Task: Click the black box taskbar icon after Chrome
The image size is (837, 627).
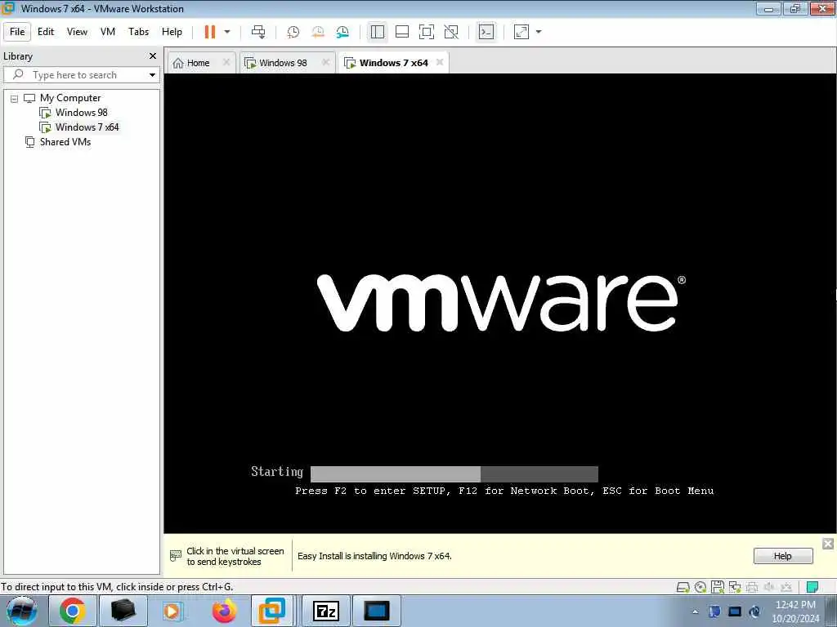Action: coord(123,611)
